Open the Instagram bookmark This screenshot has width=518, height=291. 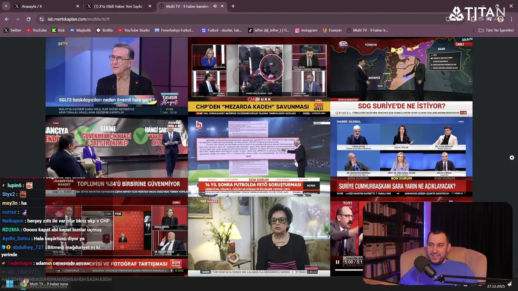point(306,30)
